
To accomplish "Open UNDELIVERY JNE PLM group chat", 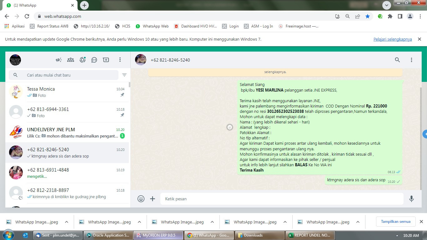I will click(x=67, y=132).
